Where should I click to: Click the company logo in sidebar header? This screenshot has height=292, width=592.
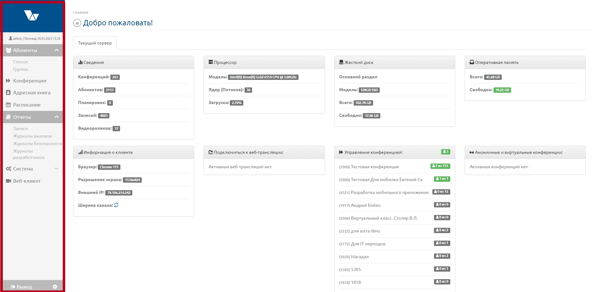point(31,15)
